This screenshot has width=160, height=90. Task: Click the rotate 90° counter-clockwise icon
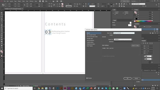51,4
